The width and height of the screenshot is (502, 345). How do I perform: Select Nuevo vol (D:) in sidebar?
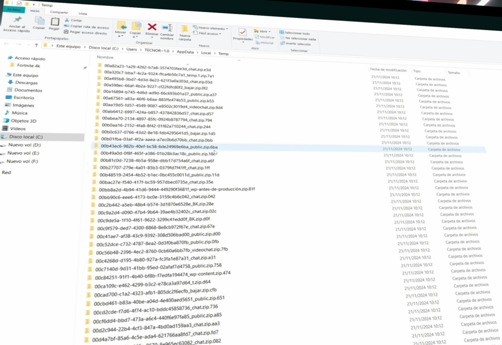(x=21, y=145)
